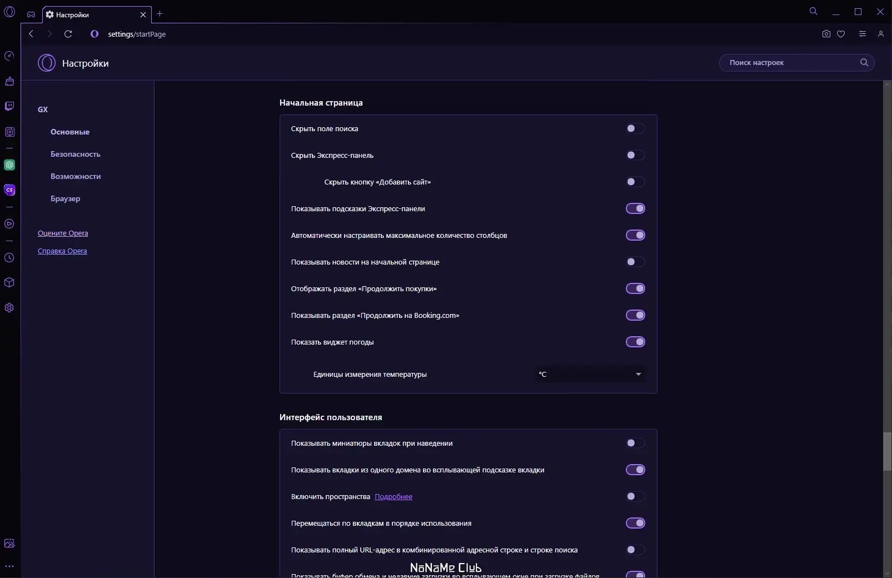Click 'Подробнее' link next to workspaces

[393, 496]
